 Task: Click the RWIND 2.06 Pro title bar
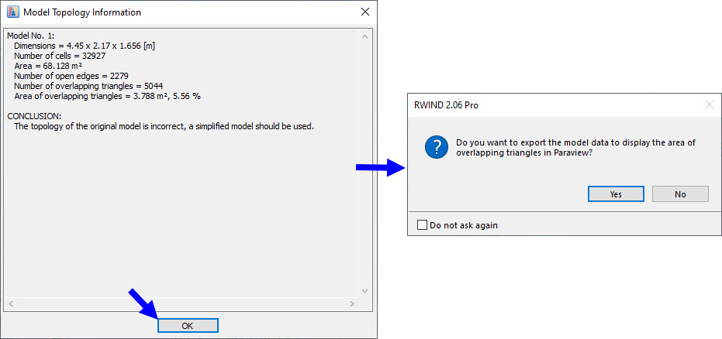click(543, 104)
